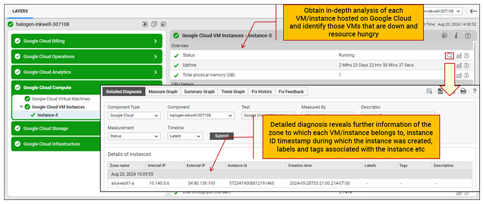
Task: Open the Component dropdown showing halogen-inkwell-307108
Action: [x=200, y=115]
